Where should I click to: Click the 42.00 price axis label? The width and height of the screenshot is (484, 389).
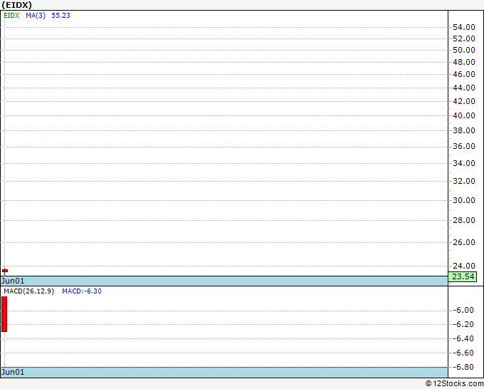(x=464, y=101)
